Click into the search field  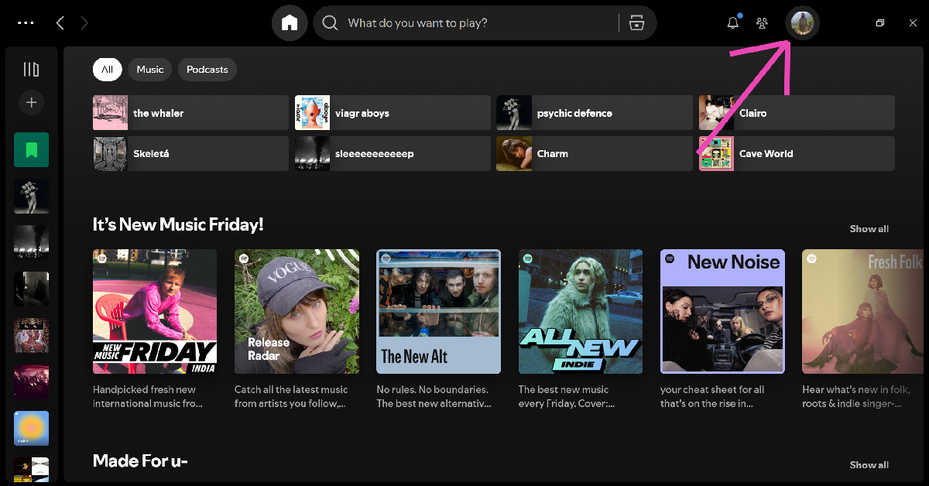[472, 23]
